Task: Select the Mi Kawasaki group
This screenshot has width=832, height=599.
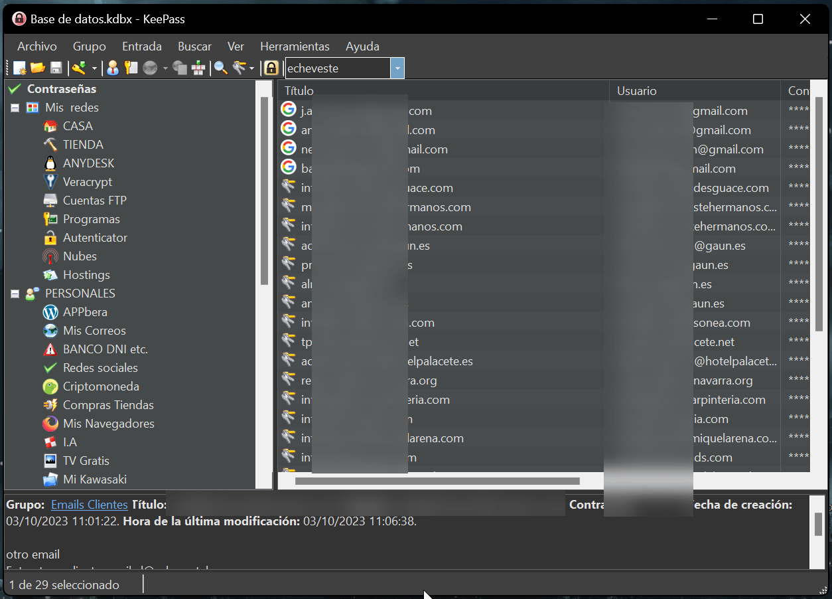Action: click(x=95, y=479)
